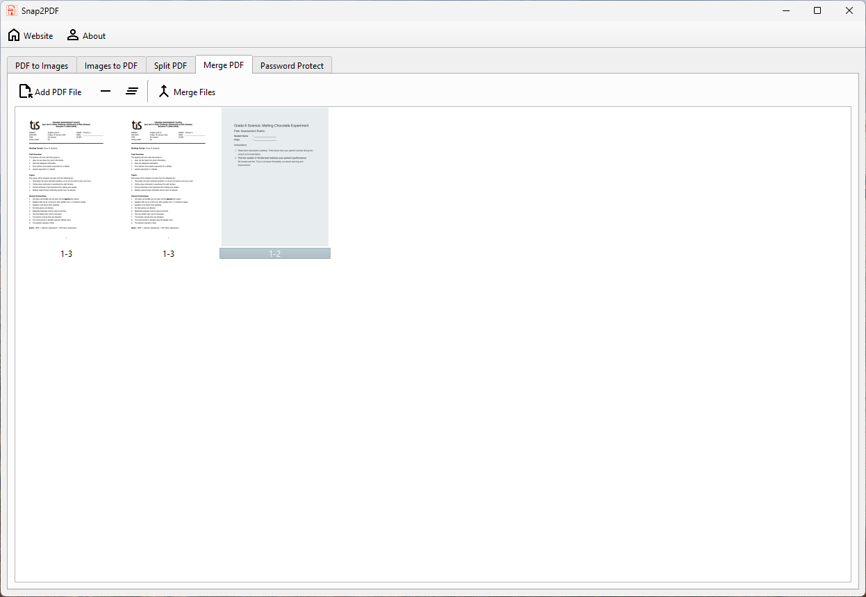866x597 pixels.
Task: Close the Snap2PDF window
Action: pyautogui.click(x=849, y=10)
